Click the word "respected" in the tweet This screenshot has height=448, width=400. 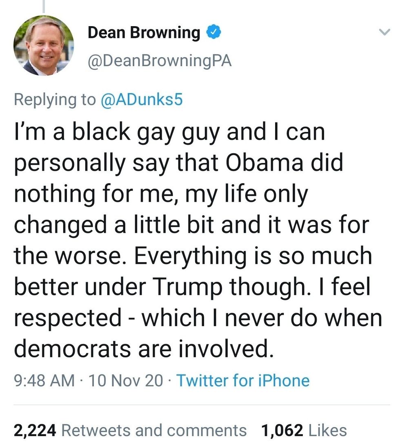[x=68, y=318]
